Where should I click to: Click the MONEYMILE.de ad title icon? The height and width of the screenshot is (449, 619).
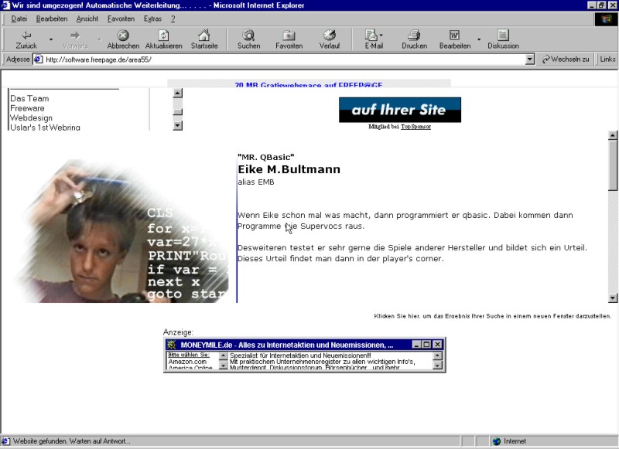(171, 345)
